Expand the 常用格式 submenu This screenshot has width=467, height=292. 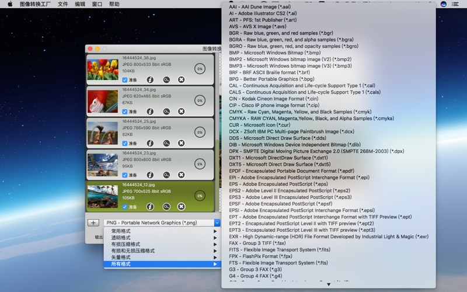[121, 231]
